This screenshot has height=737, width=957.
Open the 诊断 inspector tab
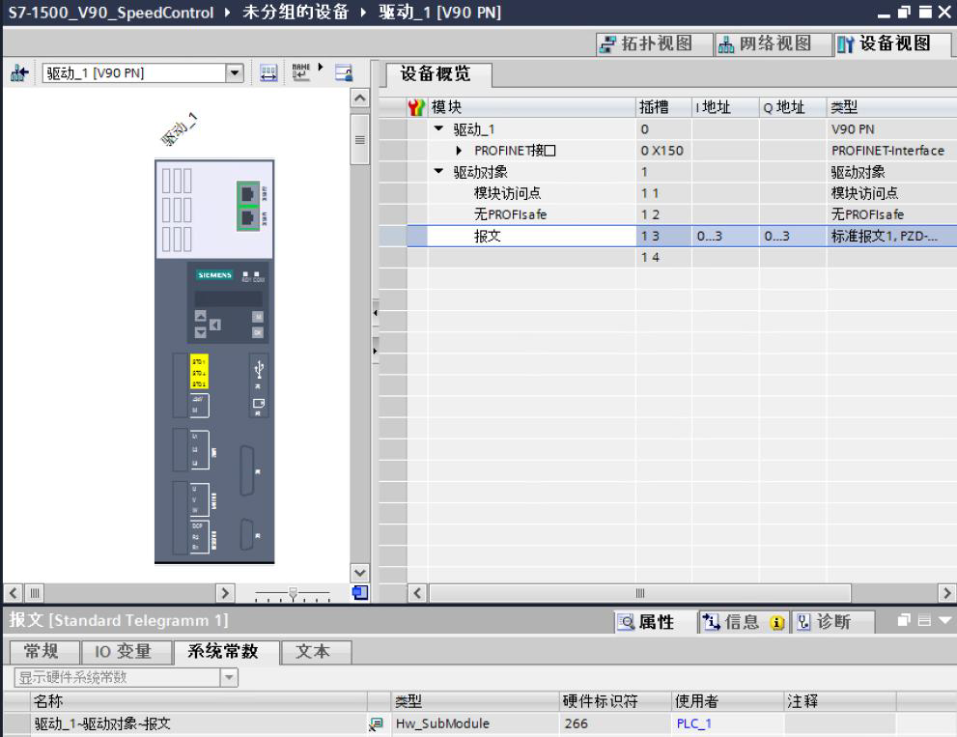tap(832, 622)
